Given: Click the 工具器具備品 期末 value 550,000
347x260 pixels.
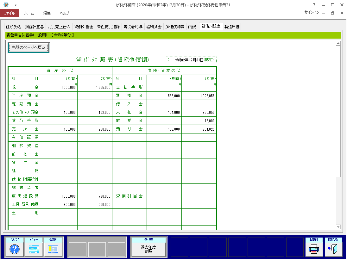Looking at the screenshot, I should point(105,205).
